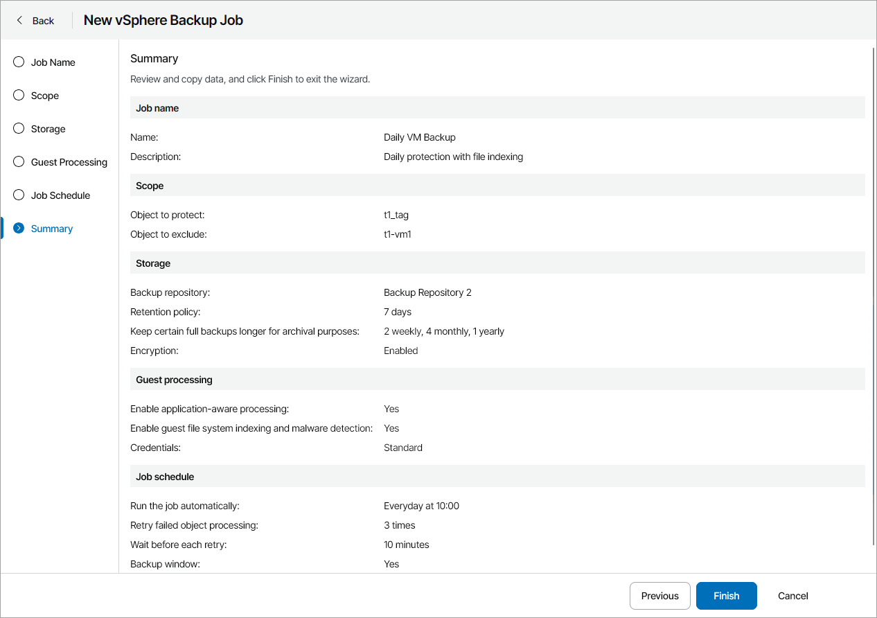Viewport: 877px width, 618px height.
Task: Select the Job Schedule step circle icon
Action: pos(19,195)
